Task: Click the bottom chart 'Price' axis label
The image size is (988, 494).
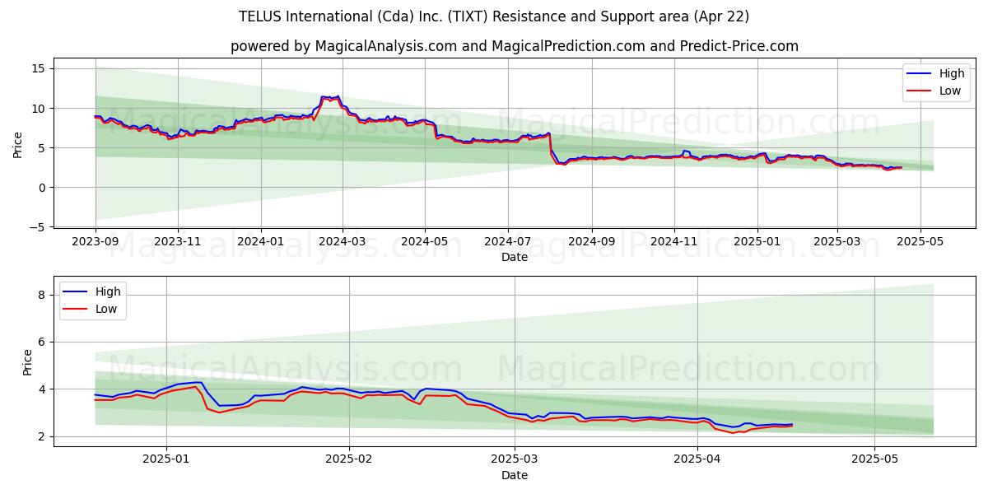Action: (28, 362)
